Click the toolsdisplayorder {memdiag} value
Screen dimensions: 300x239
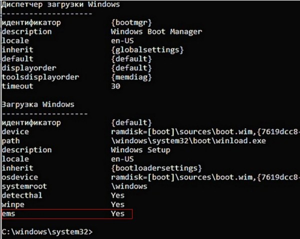pos(131,77)
